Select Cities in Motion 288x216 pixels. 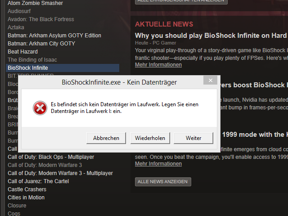pyautogui.click(x=26, y=198)
